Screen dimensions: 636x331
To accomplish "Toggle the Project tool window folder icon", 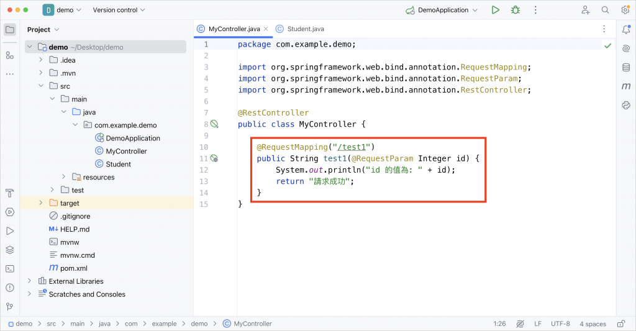I will pyautogui.click(x=9, y=29).
